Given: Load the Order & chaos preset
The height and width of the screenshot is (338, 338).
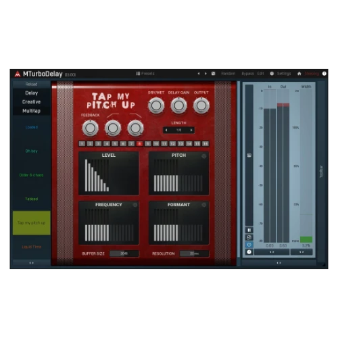Looking at the screenshot, I should click(x=31, y=175).
